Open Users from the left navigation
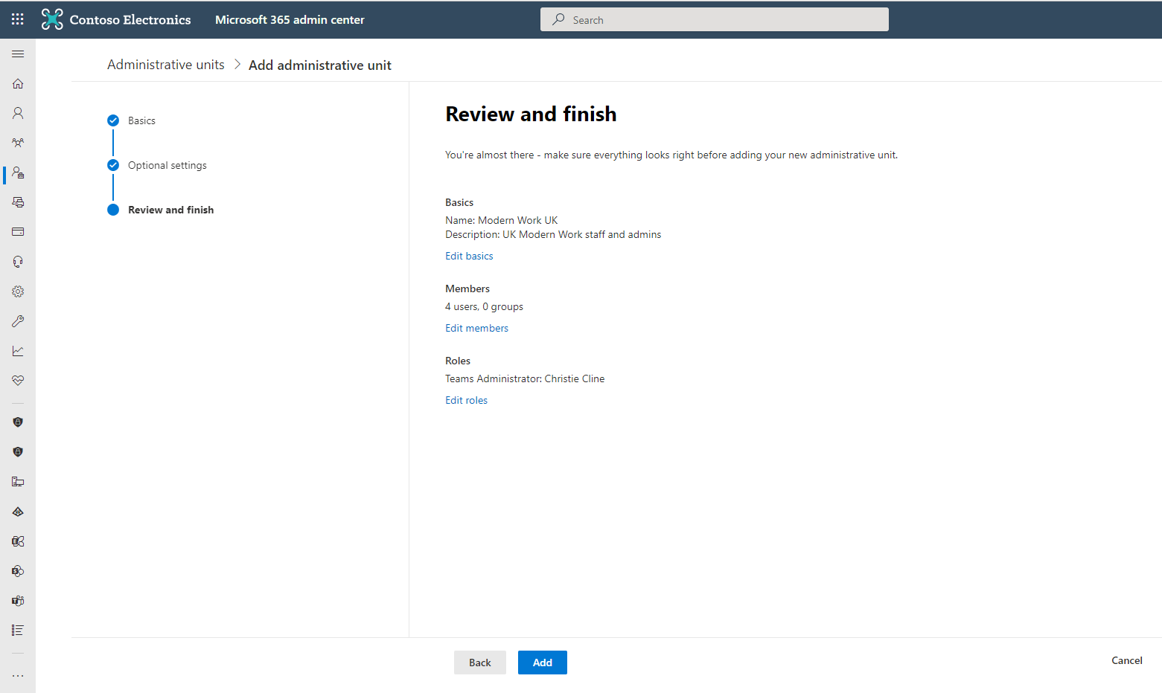 (18, 113)
